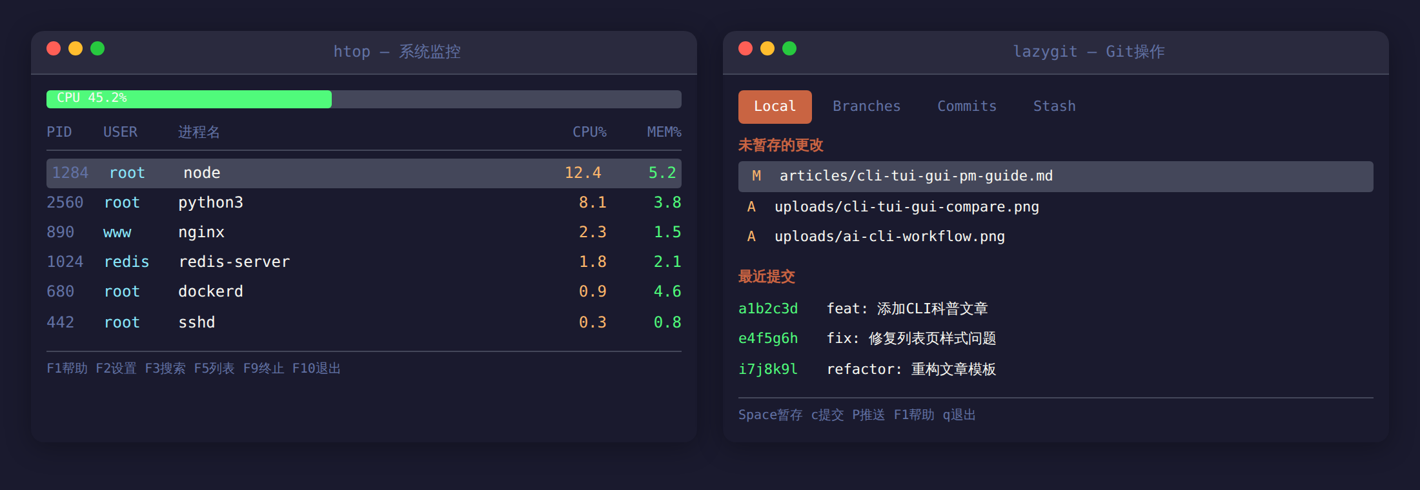
Task: Select the python3 process row
Action: coord(364,202)
